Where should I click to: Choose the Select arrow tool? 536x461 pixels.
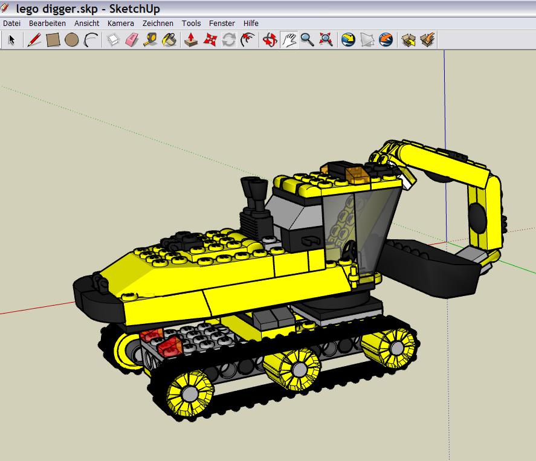11,40
